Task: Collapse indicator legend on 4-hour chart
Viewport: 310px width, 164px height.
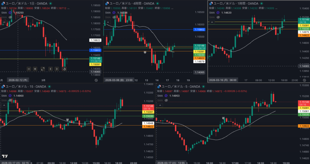Action: click(108, 22)
